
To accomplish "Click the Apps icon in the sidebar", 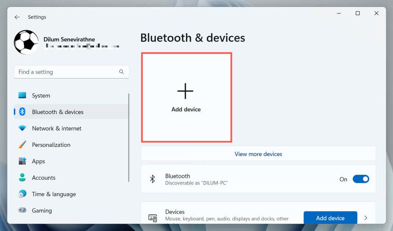I will 23,161.
